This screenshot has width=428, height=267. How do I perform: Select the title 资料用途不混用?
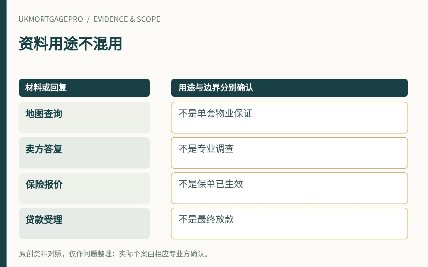[70, 44]
